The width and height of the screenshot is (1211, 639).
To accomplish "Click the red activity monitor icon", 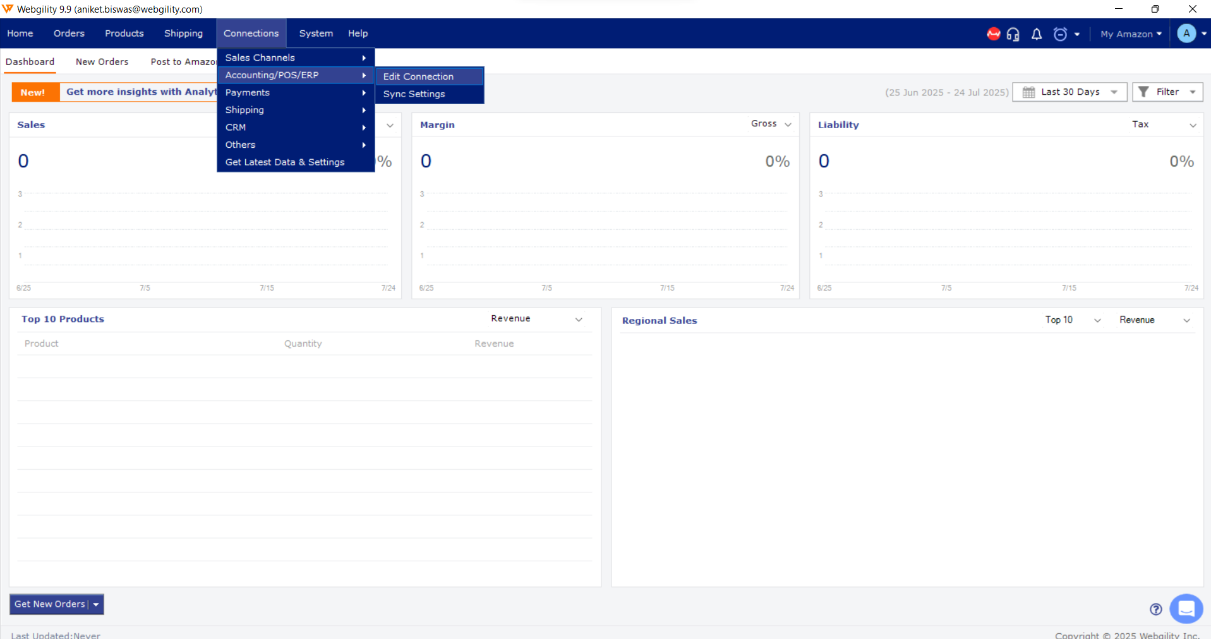I will [x=993, y=34].
